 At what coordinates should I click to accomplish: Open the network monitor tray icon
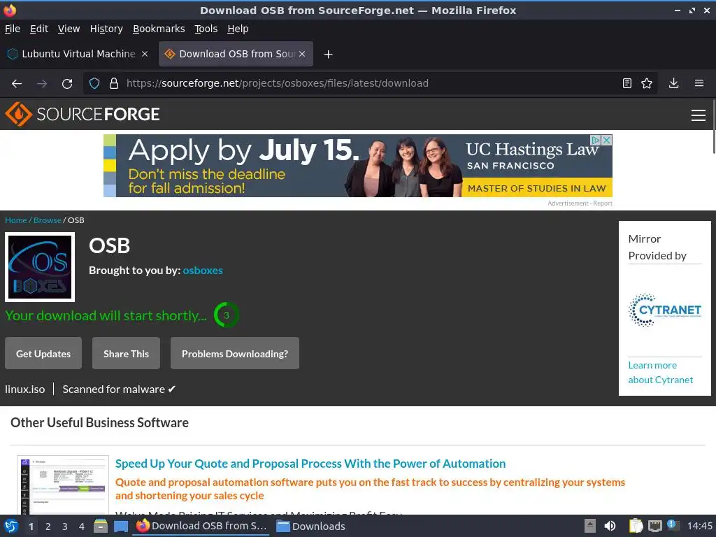654,526
